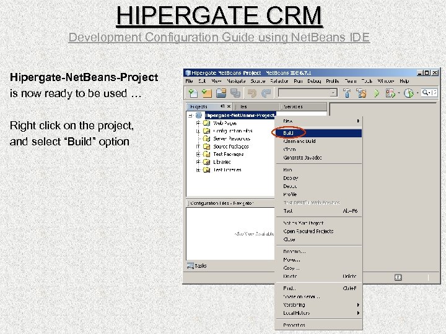Viewport: 446px width, 334px height.
Task: Open the Navigate menu
Action: tap(236, 81)
